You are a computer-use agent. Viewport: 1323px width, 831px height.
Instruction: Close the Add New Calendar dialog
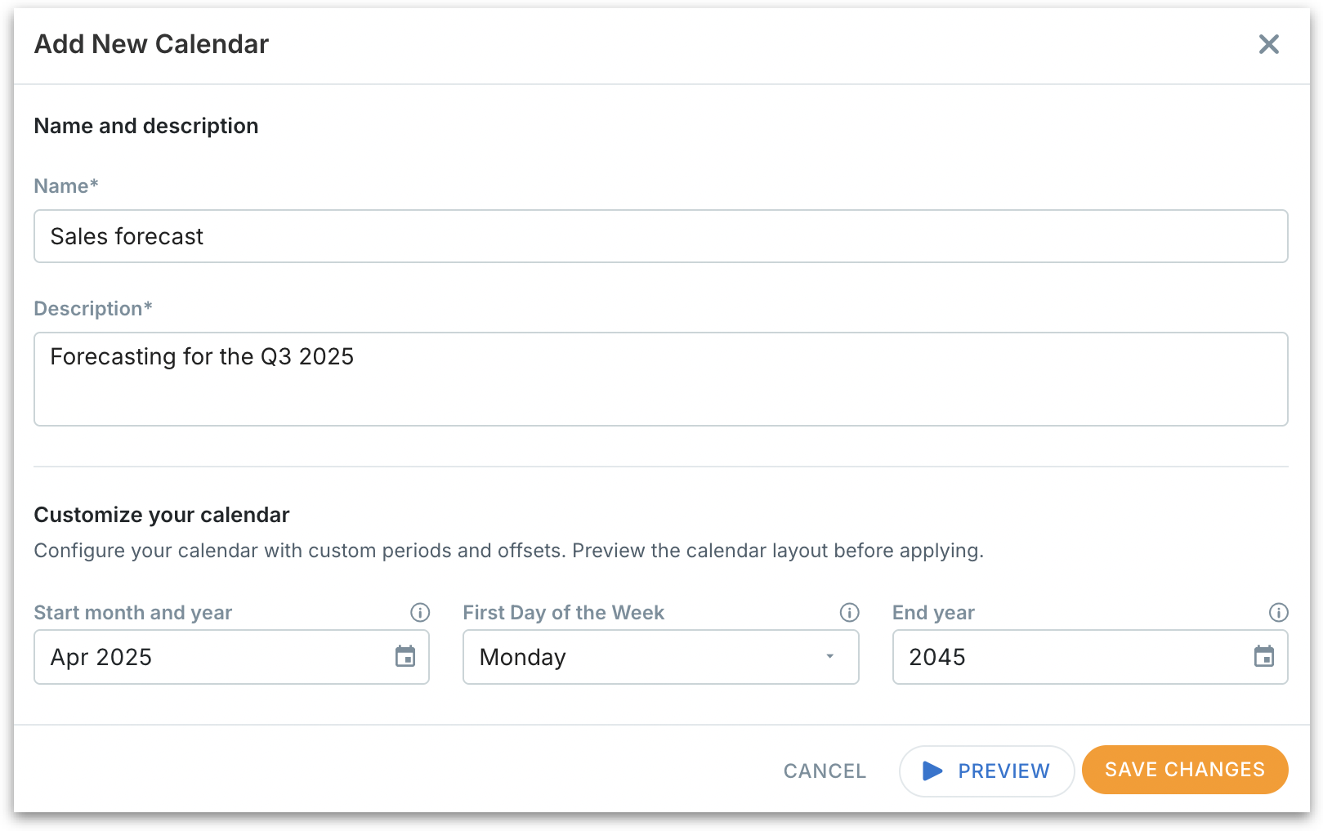(x=1268, y=44)
